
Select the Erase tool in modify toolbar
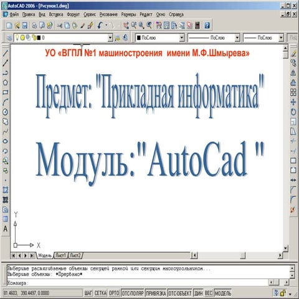293,54
